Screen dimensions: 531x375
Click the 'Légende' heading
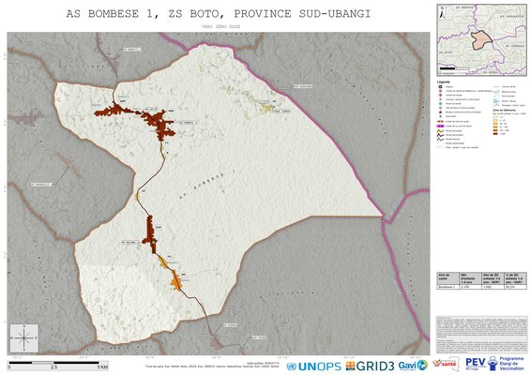(444, 82)
